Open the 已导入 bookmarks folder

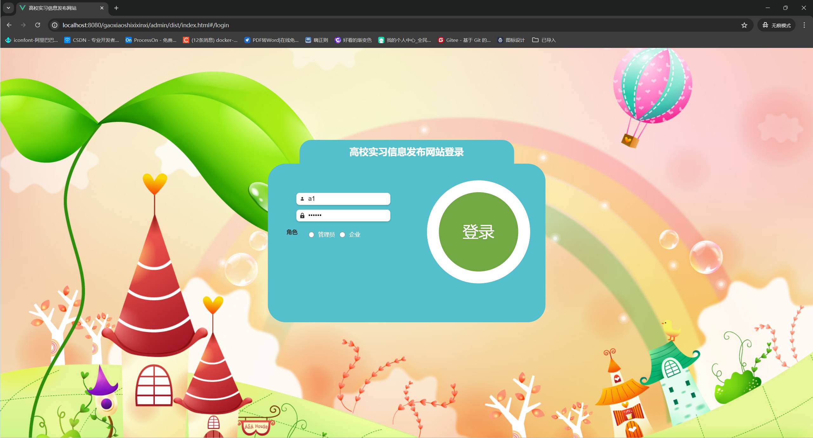point(544,40)
